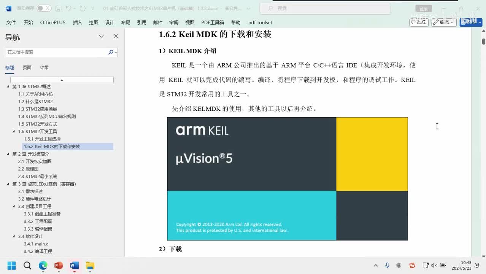
Task: Open the 视图 ribbon tab
Action: tap(190, 22)
